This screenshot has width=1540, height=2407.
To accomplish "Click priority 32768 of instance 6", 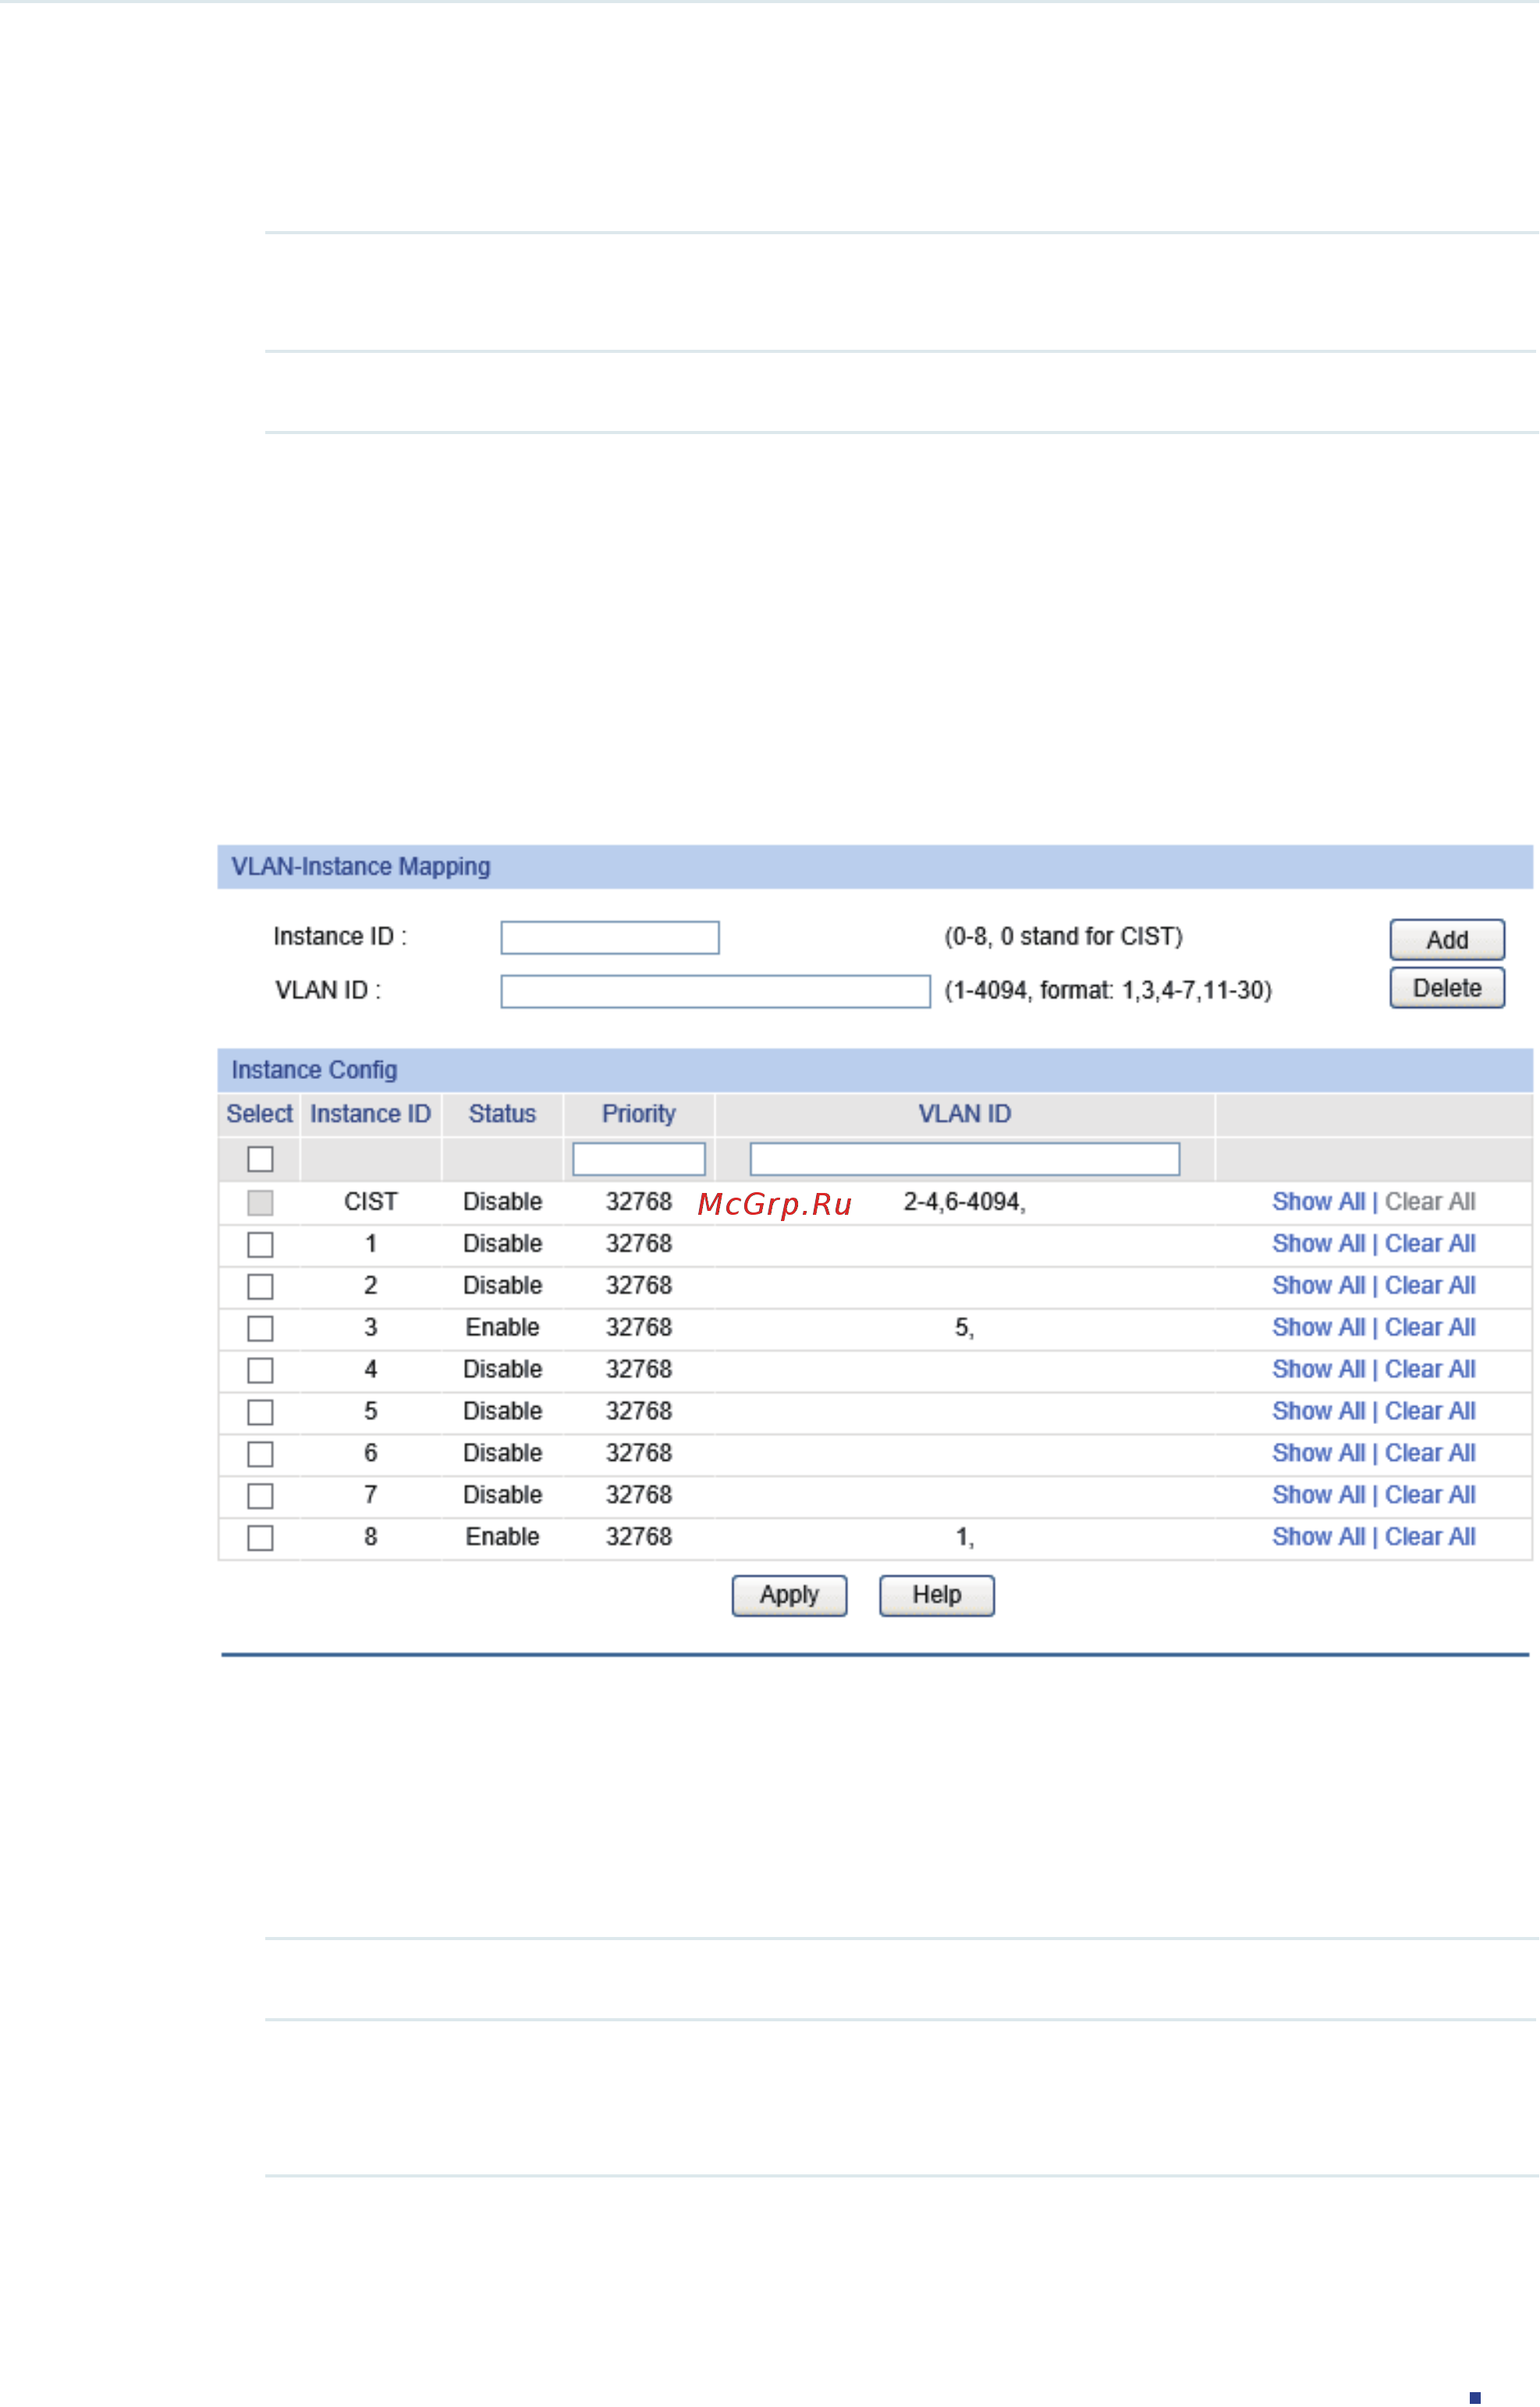I will pos(639,1455).
